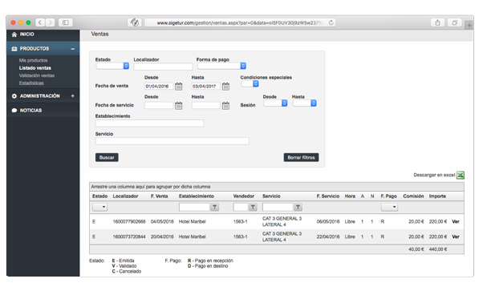The height and width of the screenshot is (295, 483).
Task: Open the Estado dropdown in filter form
Action: (112, 66)
